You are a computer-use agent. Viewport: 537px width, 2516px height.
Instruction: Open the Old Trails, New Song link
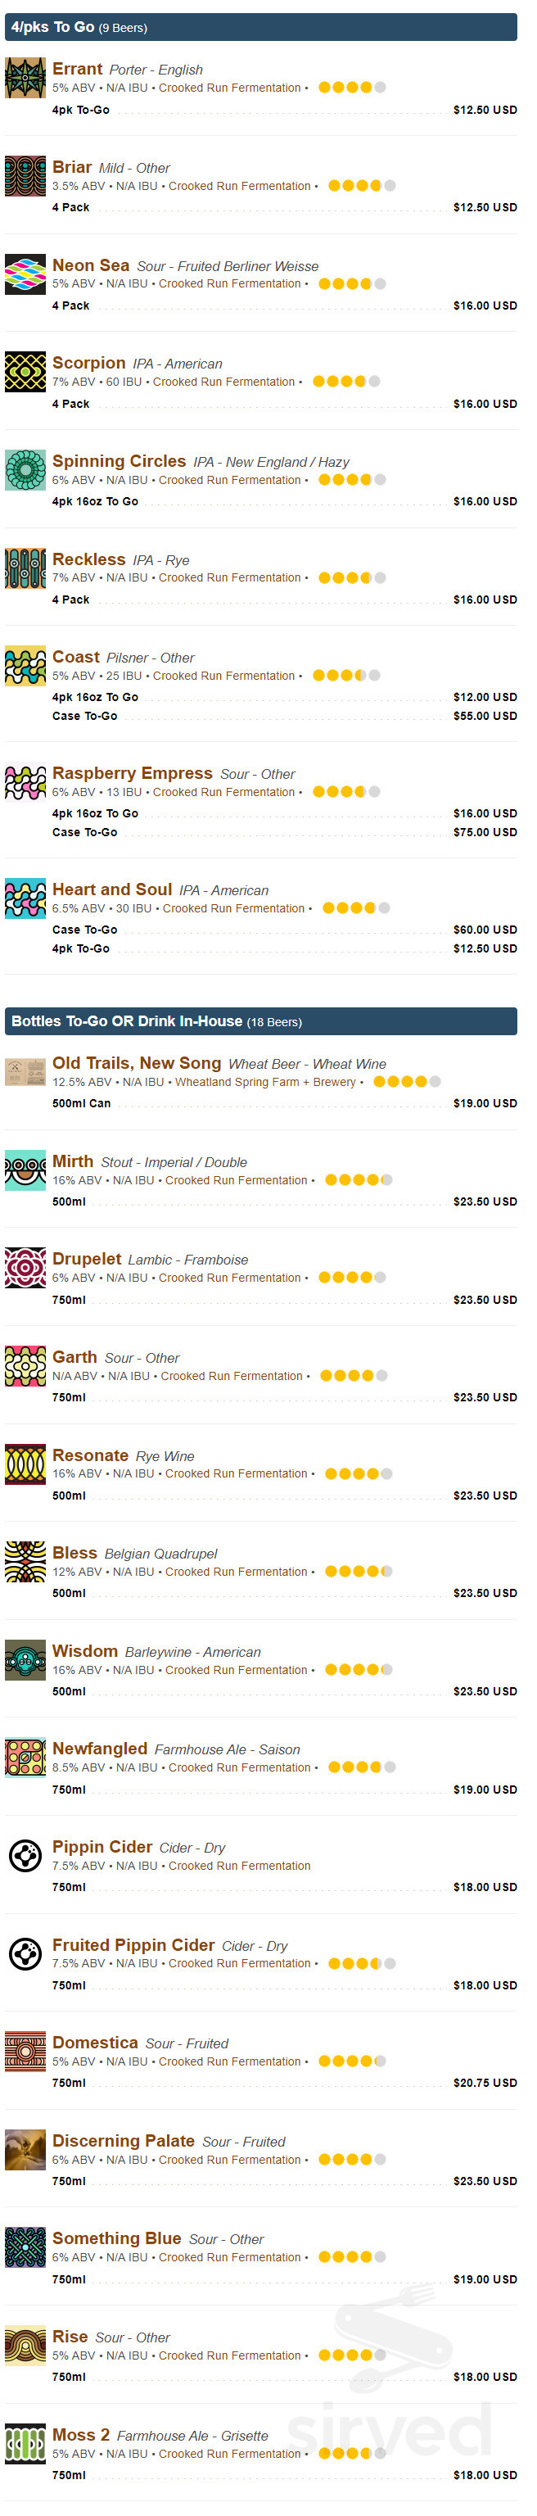click(x=137, y=1064)
